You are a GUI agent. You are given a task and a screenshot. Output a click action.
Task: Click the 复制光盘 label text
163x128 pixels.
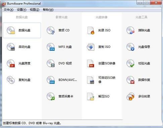24,80
